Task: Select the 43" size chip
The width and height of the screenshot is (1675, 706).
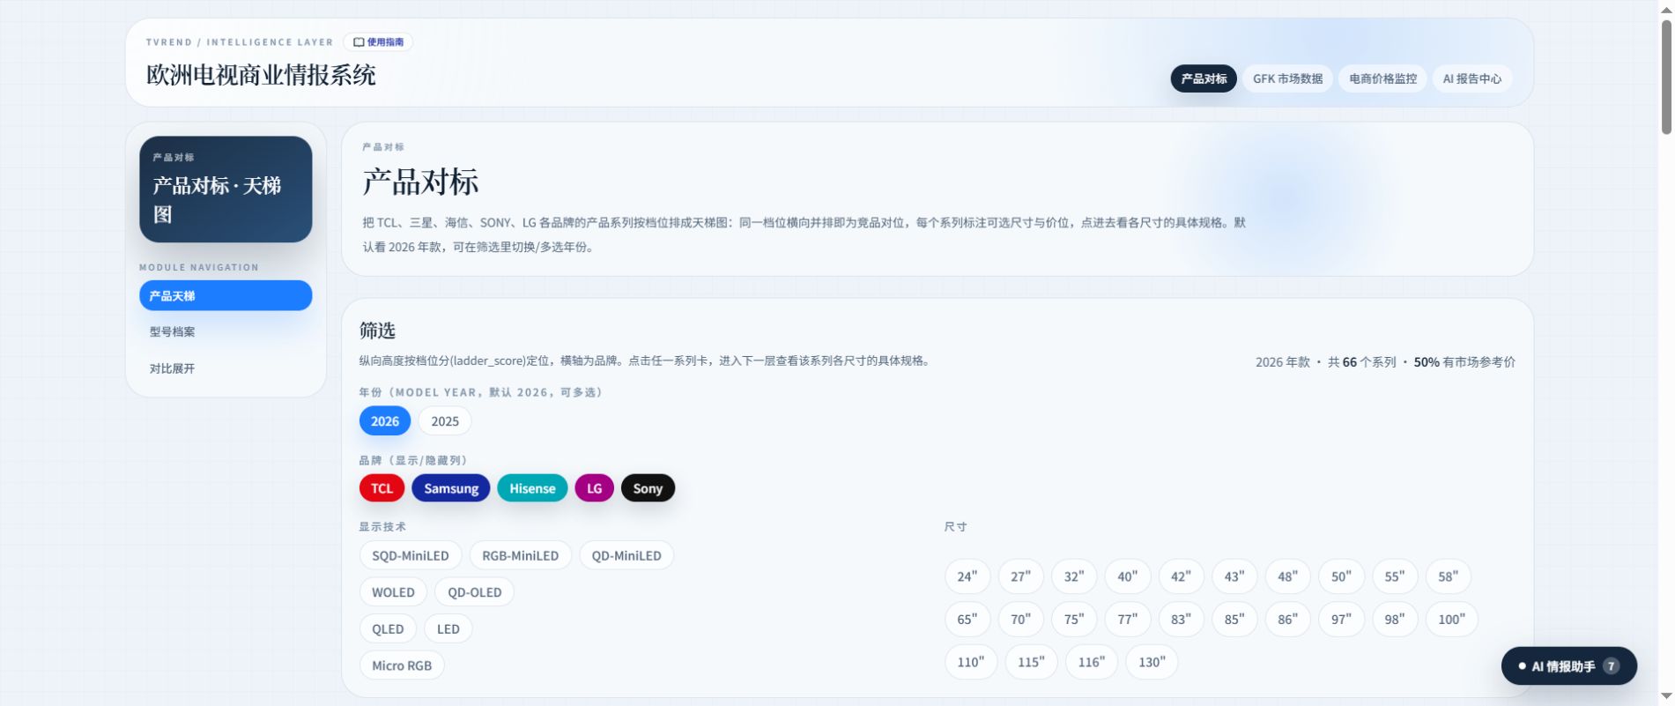Action: 1234,576
